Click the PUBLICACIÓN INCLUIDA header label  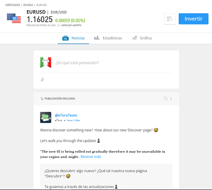[x=60, y=99]
